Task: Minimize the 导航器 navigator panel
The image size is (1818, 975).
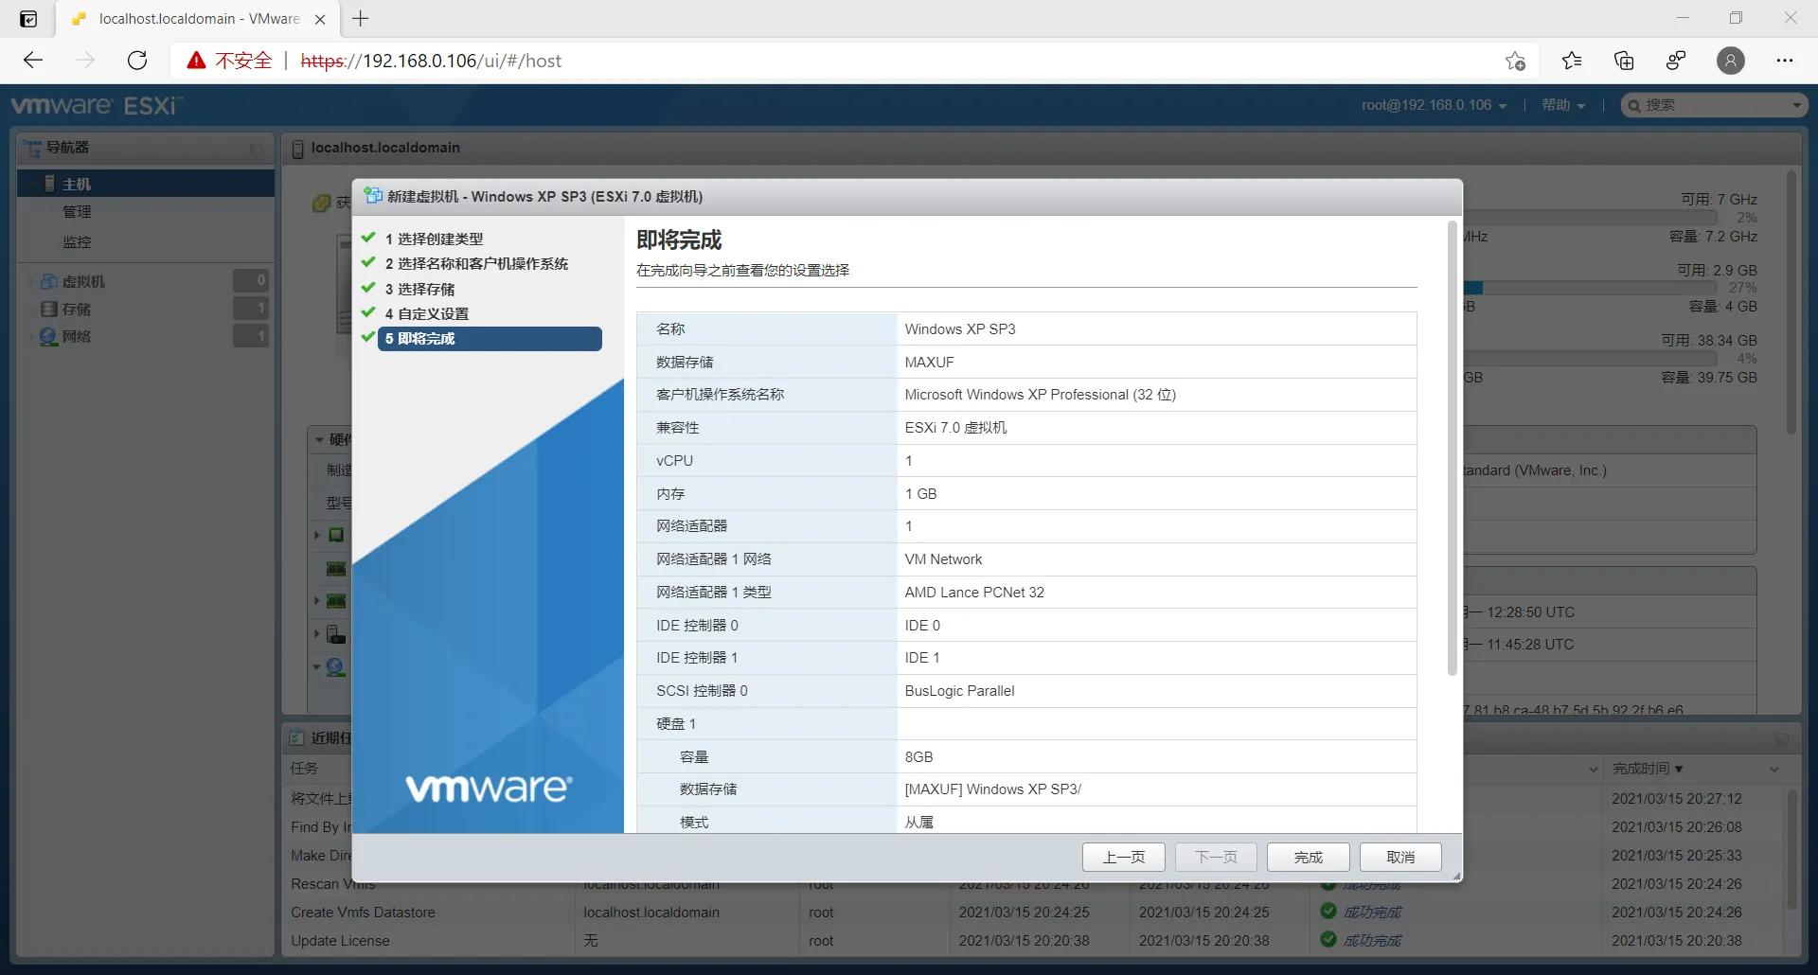Action: (256, 149)
